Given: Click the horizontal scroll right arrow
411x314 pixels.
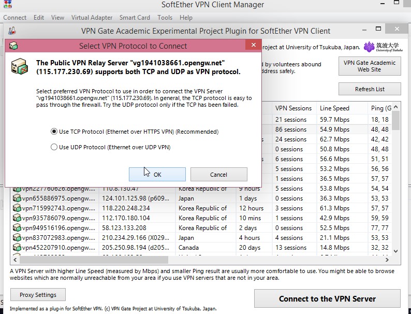Looking at the screenshot, I should coord(387,260).
